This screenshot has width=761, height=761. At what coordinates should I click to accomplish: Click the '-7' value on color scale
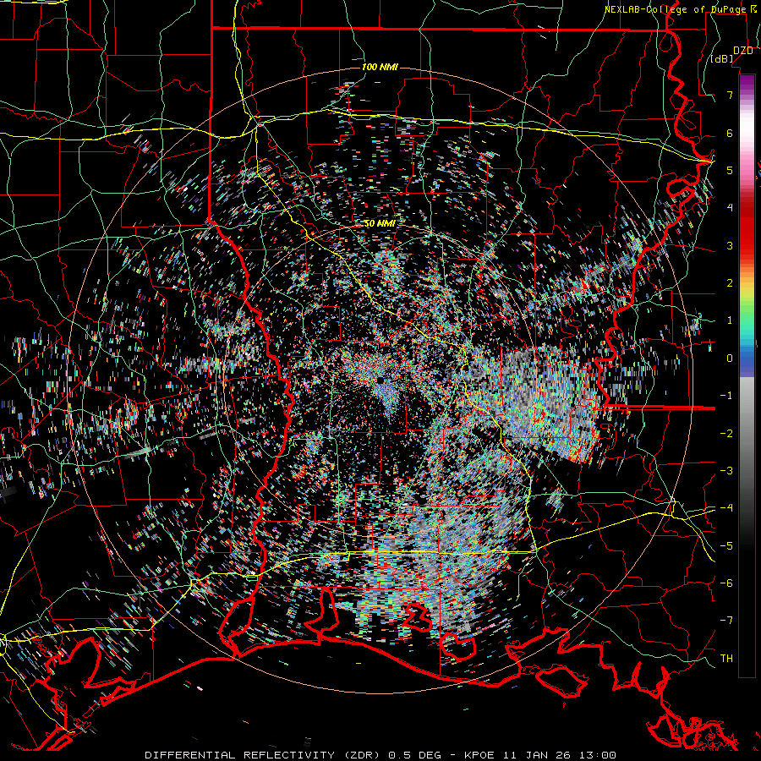pos(726,621)
